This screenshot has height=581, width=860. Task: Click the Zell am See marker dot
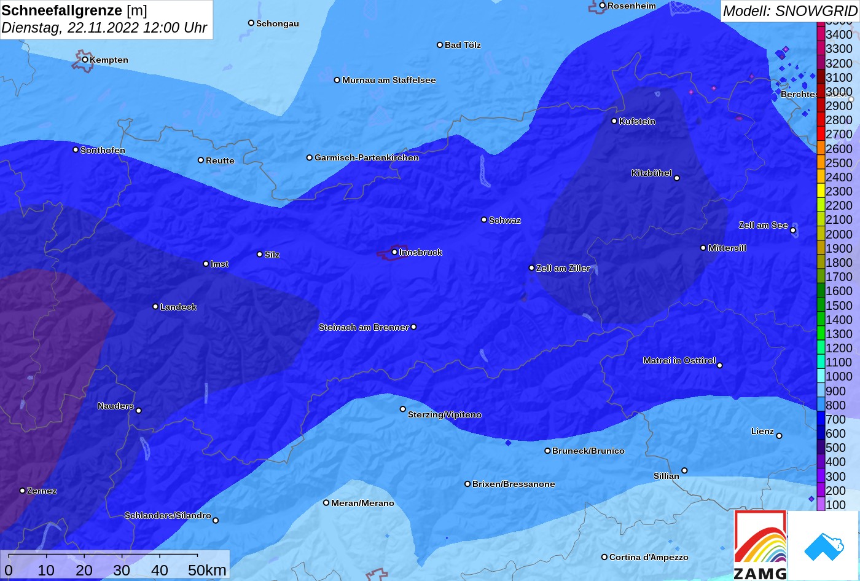793,231
